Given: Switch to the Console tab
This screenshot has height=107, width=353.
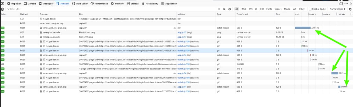Looking at the screenshot, I should click(x=30, y=4).
